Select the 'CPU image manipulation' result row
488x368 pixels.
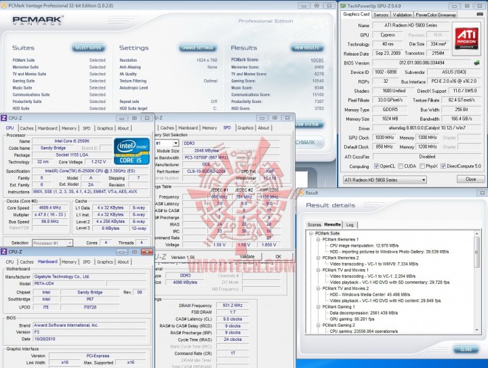364,245
